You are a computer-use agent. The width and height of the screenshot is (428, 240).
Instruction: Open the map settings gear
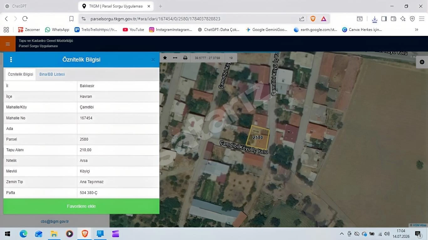(422, 62)
